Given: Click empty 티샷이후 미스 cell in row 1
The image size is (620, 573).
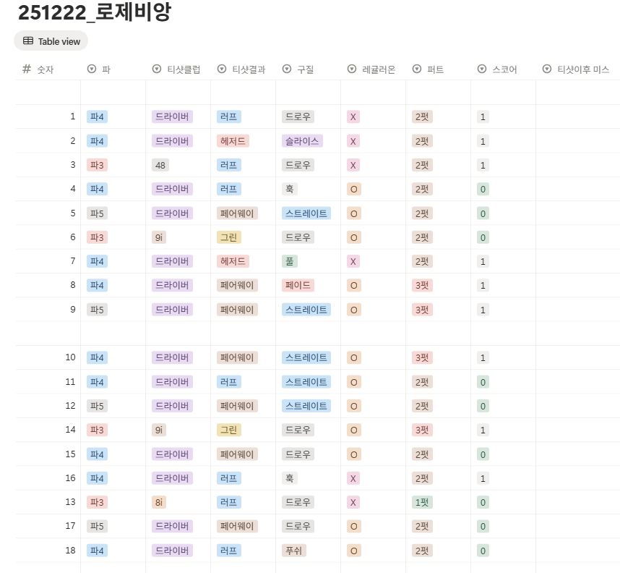Looking at the screenshot, I should click(x=578, y=116).
